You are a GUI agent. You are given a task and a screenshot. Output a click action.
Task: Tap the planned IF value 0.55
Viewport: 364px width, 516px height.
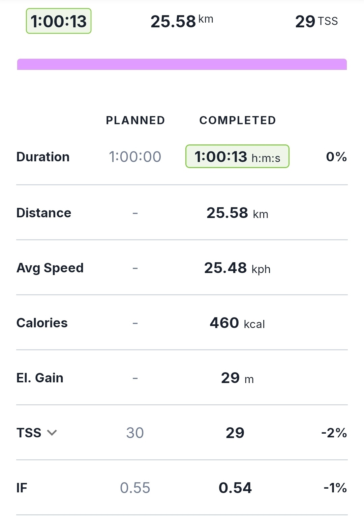click(135, 488)
